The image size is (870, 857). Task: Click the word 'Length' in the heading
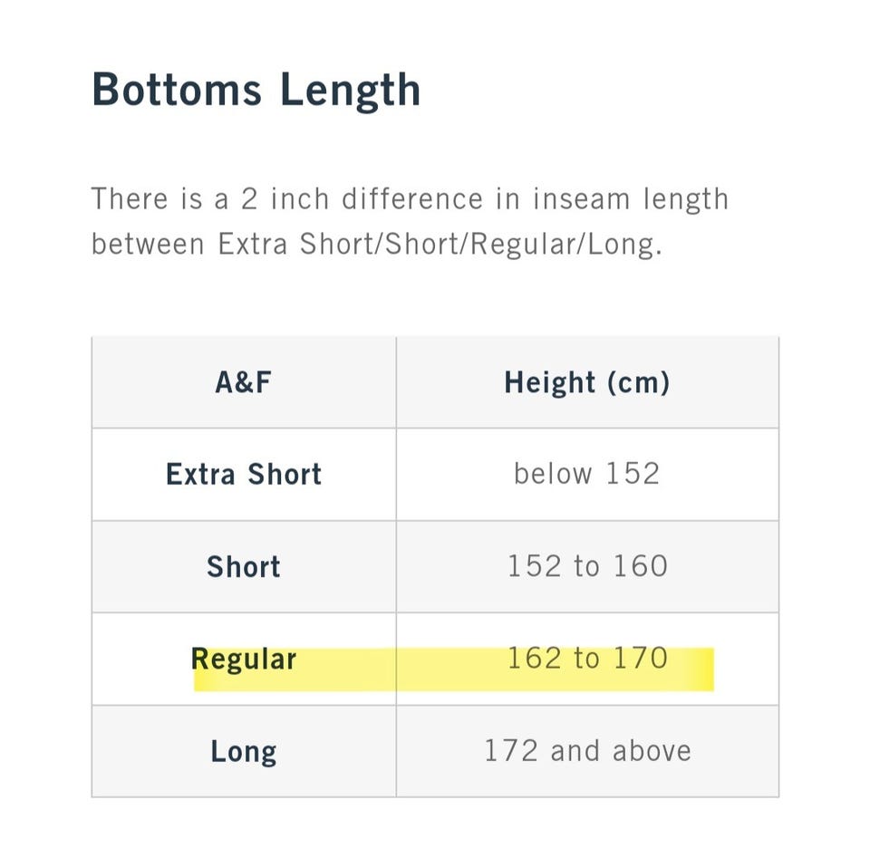350,90
